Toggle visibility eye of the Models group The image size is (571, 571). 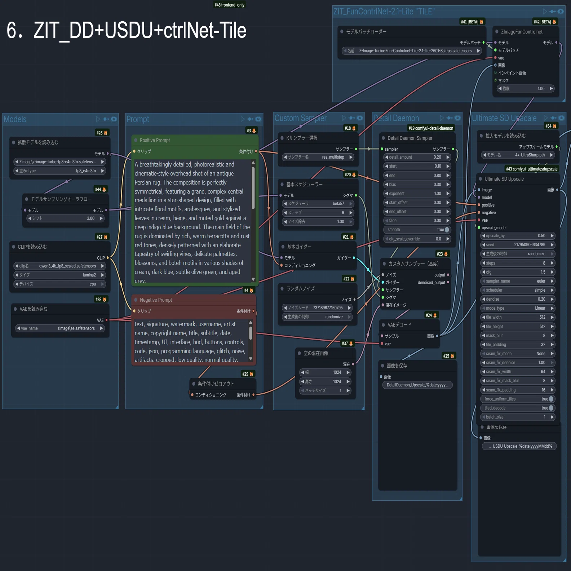click(x=114, y=119)
